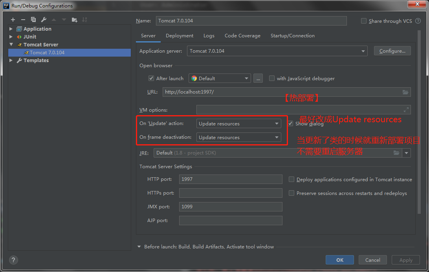
Task: Open Application server dropdown
Action: click(277, 51)
